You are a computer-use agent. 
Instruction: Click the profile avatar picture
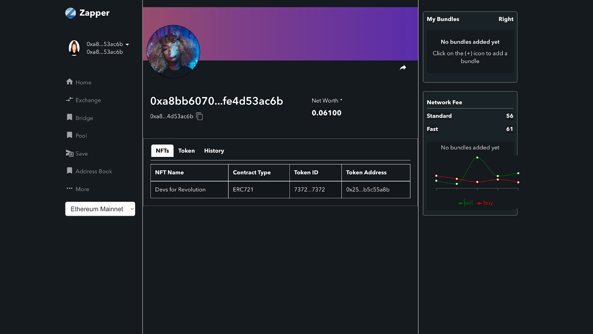173,51
